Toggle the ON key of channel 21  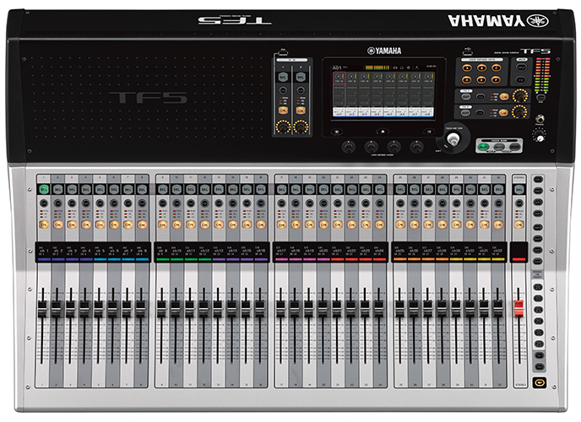(338, 225)
